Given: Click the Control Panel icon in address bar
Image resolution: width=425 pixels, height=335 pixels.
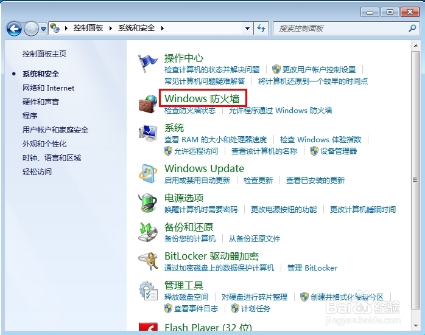Looking at the screenshot, I should (x=55, y=28).
